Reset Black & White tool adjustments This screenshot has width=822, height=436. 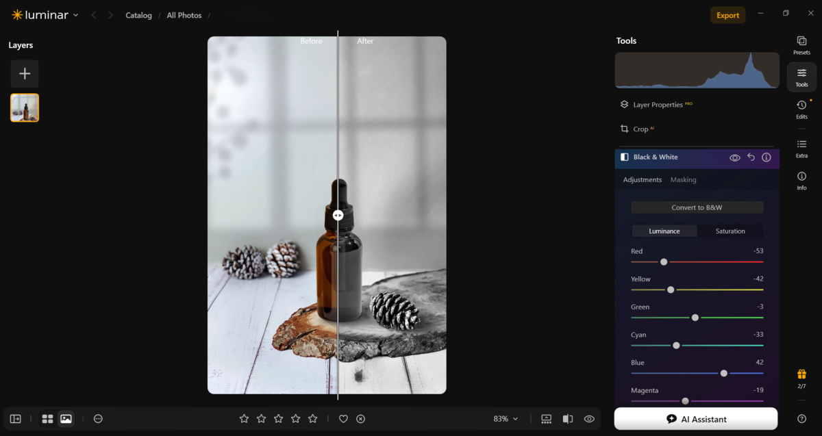coord(751,157)
